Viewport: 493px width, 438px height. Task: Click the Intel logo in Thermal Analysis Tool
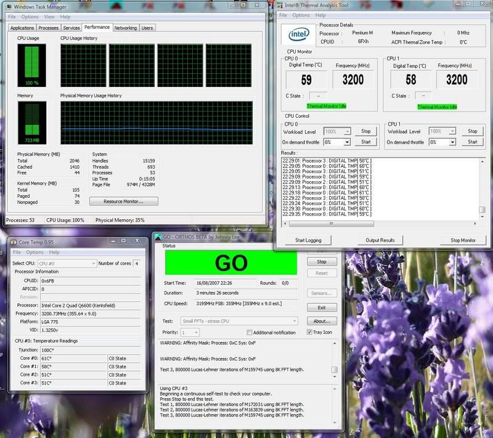click(x=298, y=34)
